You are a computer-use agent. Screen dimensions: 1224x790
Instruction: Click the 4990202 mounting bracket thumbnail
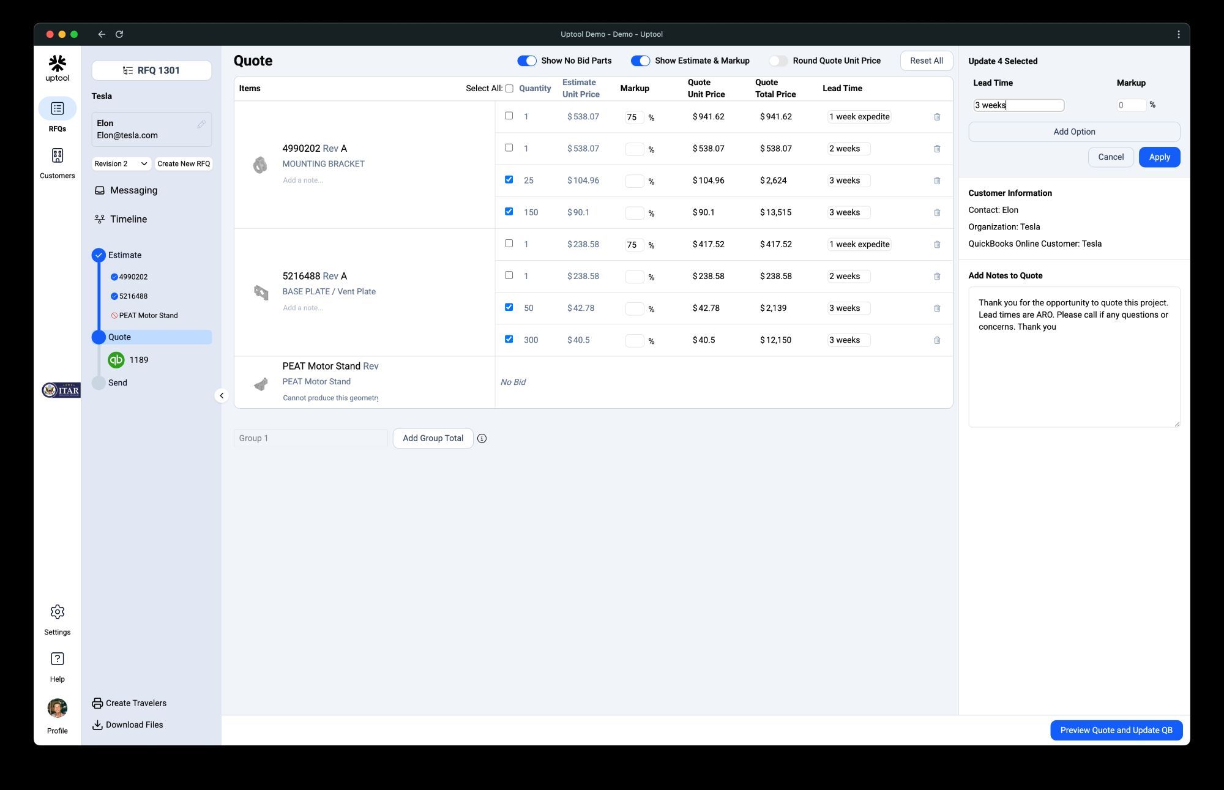260,165
